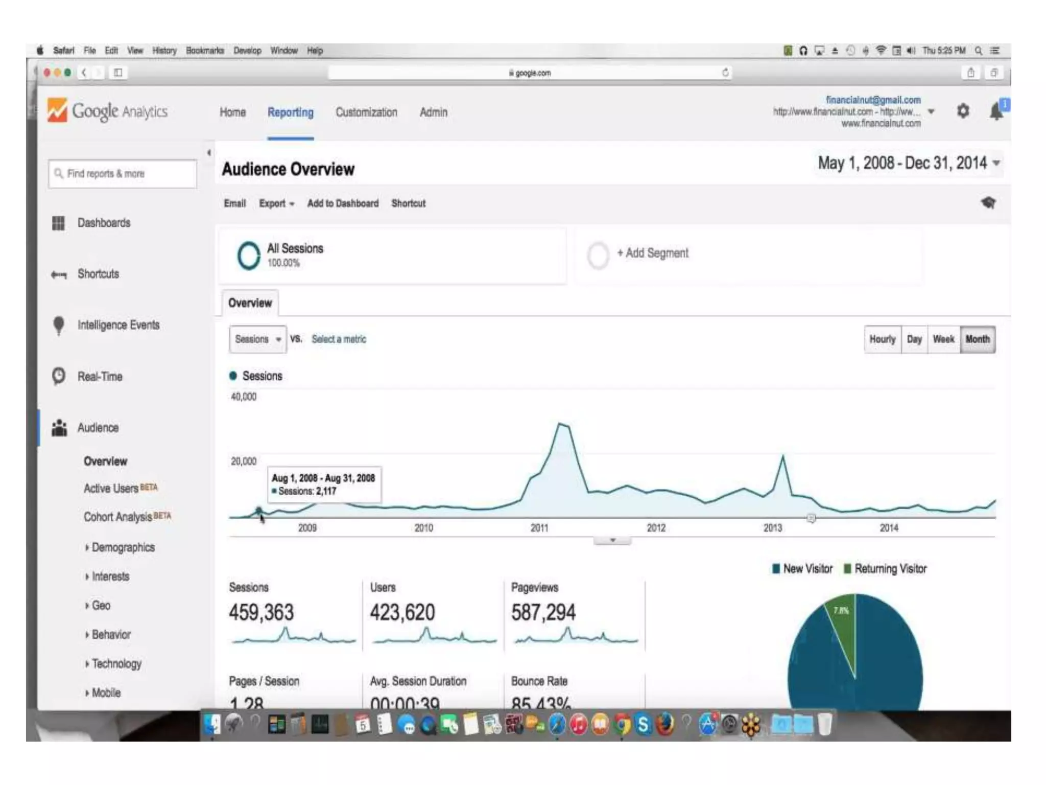Collapse the left sidebar with the arrow
1046x785 pixels.
209,153
